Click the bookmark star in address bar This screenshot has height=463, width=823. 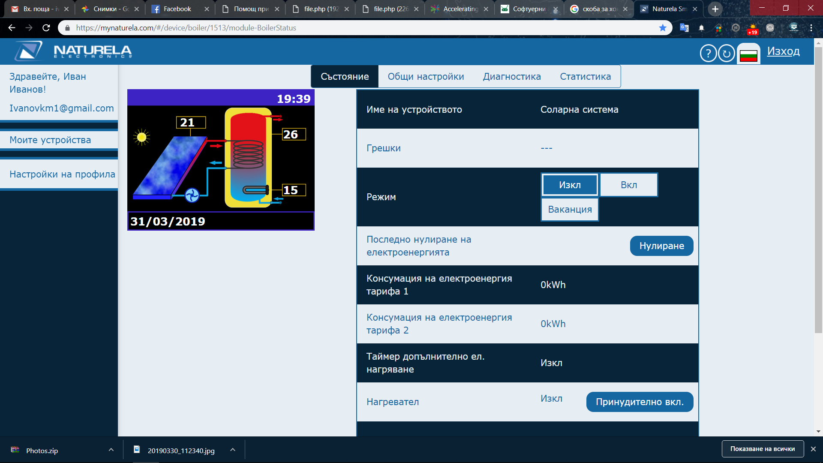point(663,28)
